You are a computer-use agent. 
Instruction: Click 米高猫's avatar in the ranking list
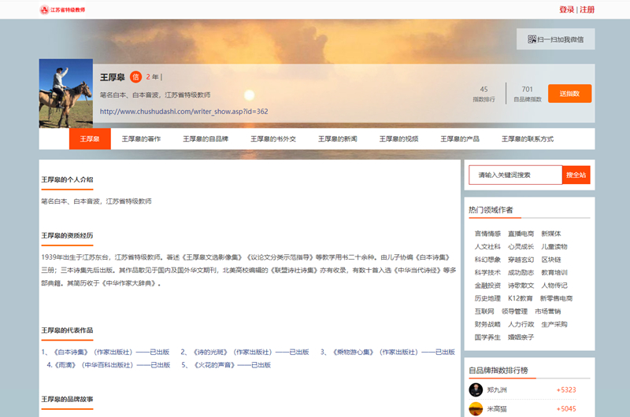tap(476, 408)
